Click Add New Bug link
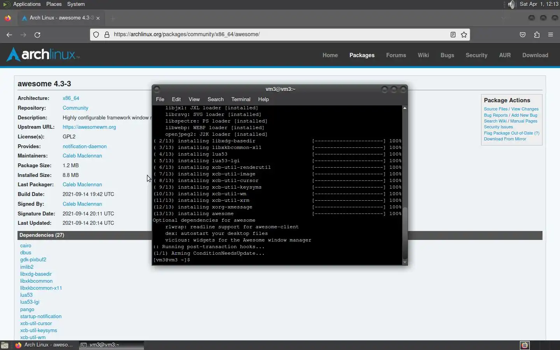This screenshot has width=560, height=350. tap(524, 115)
